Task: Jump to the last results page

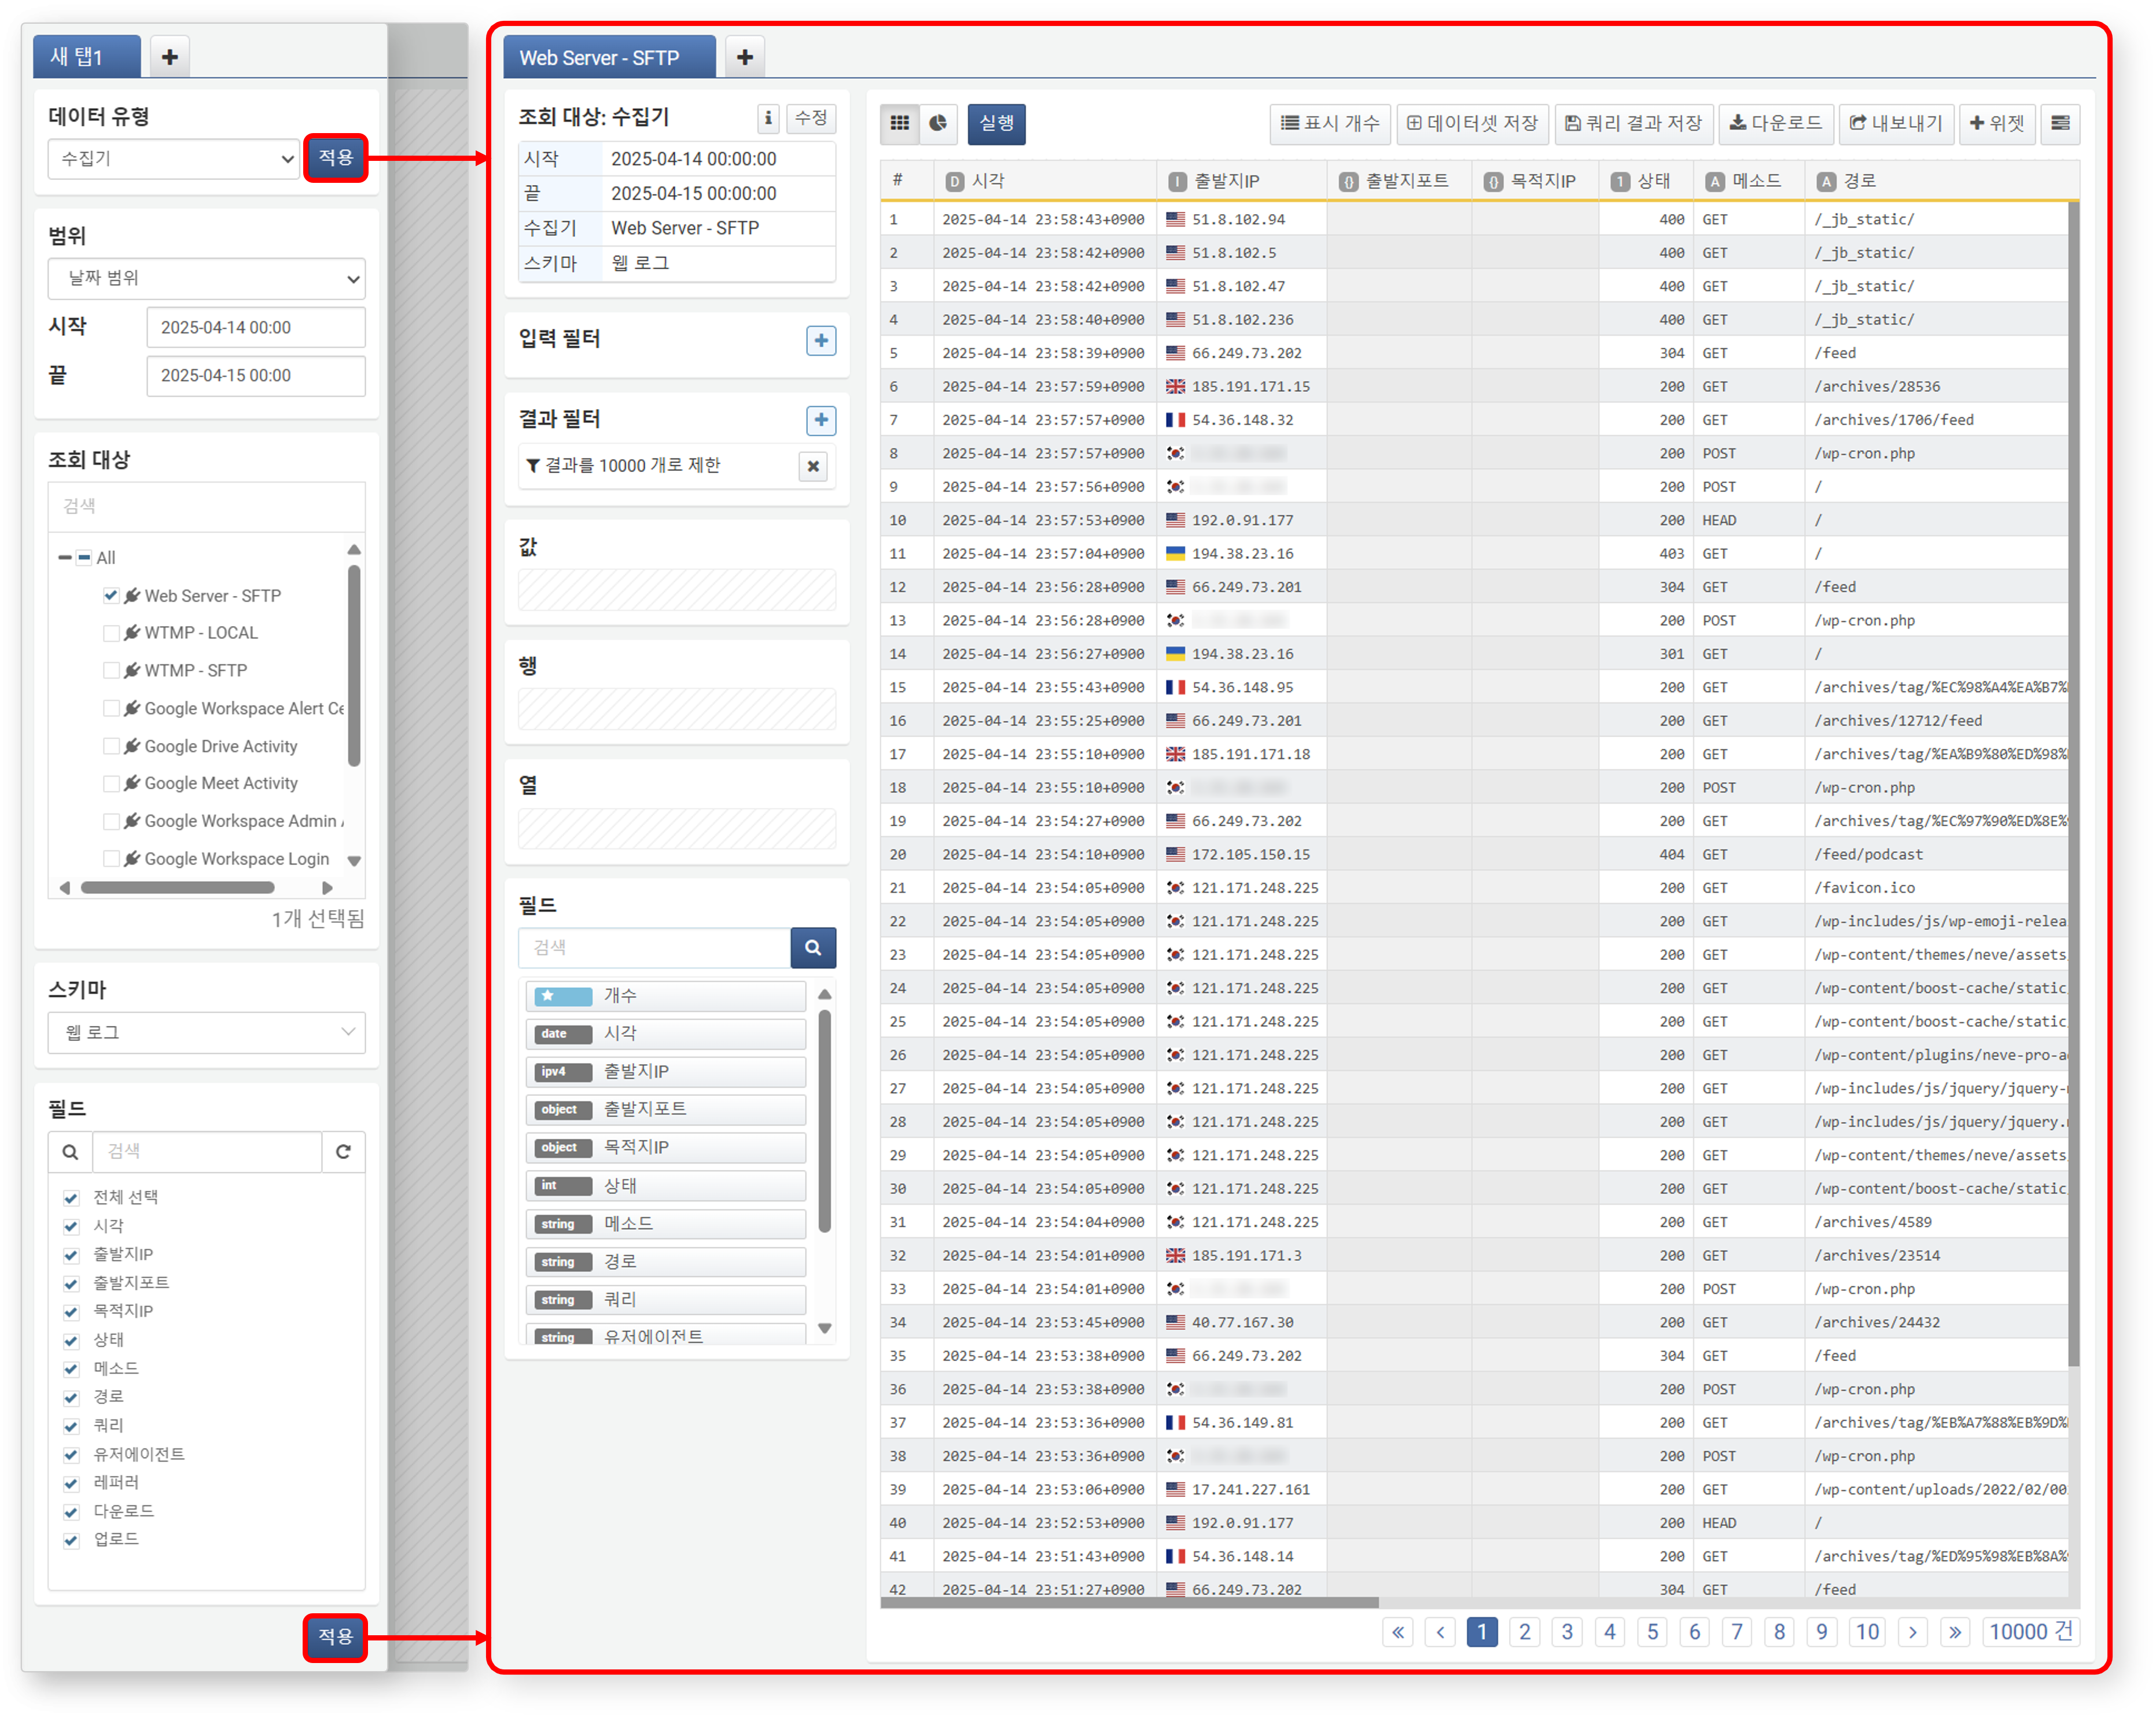Action: (x=1955, y=1632)
